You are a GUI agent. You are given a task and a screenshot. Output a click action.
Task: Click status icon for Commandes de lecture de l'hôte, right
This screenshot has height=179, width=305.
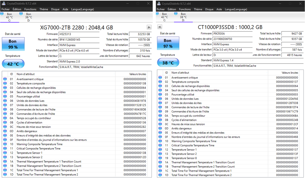click(160, 107)
